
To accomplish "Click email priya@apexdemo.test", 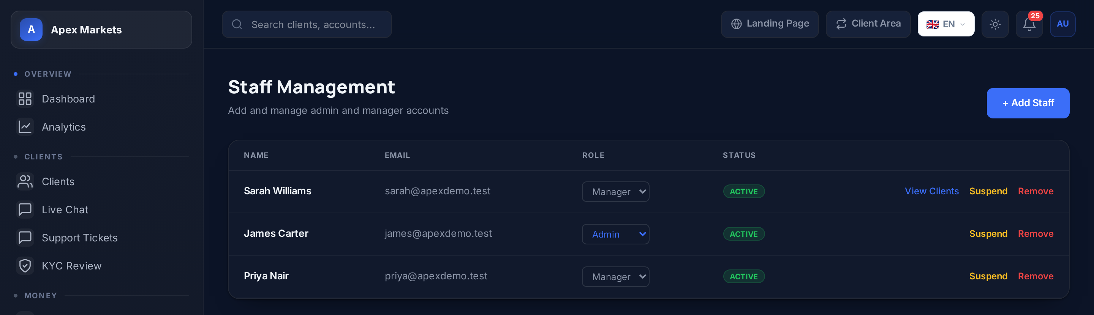I will pos(436,276).
